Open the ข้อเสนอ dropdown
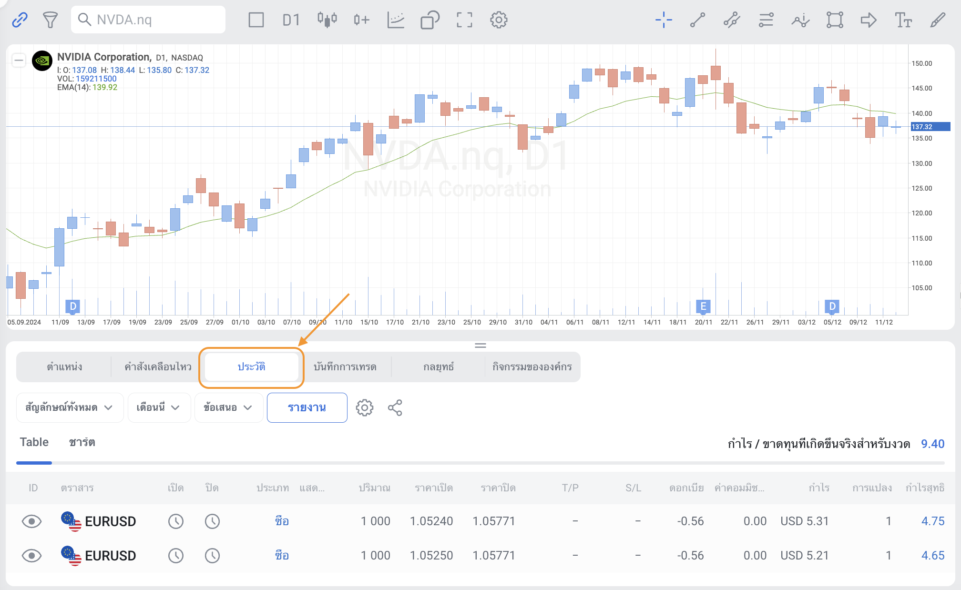This screenshot has height=590, width=961. point(228,408)
